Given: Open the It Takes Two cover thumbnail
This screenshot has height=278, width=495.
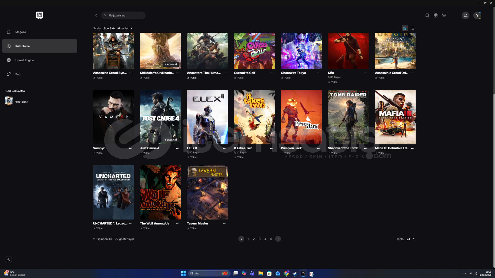Looking at the screenshot, I should click(x=254, y=117).
